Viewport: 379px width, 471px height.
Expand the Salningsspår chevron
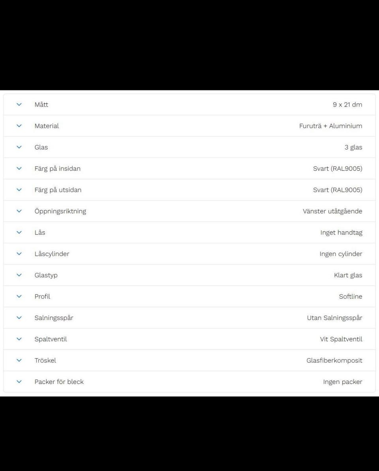tap(19, 318)
